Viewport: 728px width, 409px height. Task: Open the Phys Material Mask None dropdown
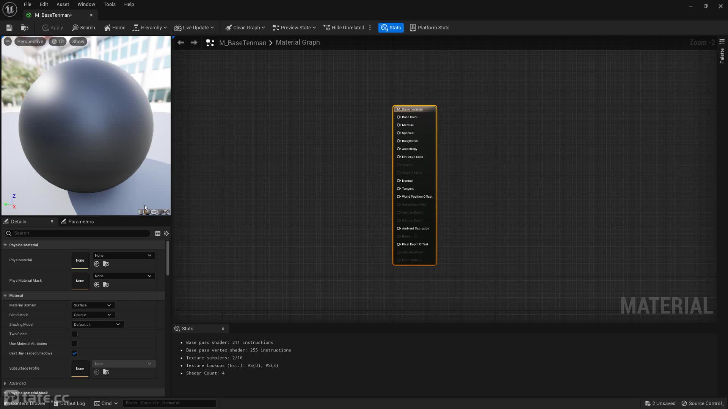tap(124, 276)
